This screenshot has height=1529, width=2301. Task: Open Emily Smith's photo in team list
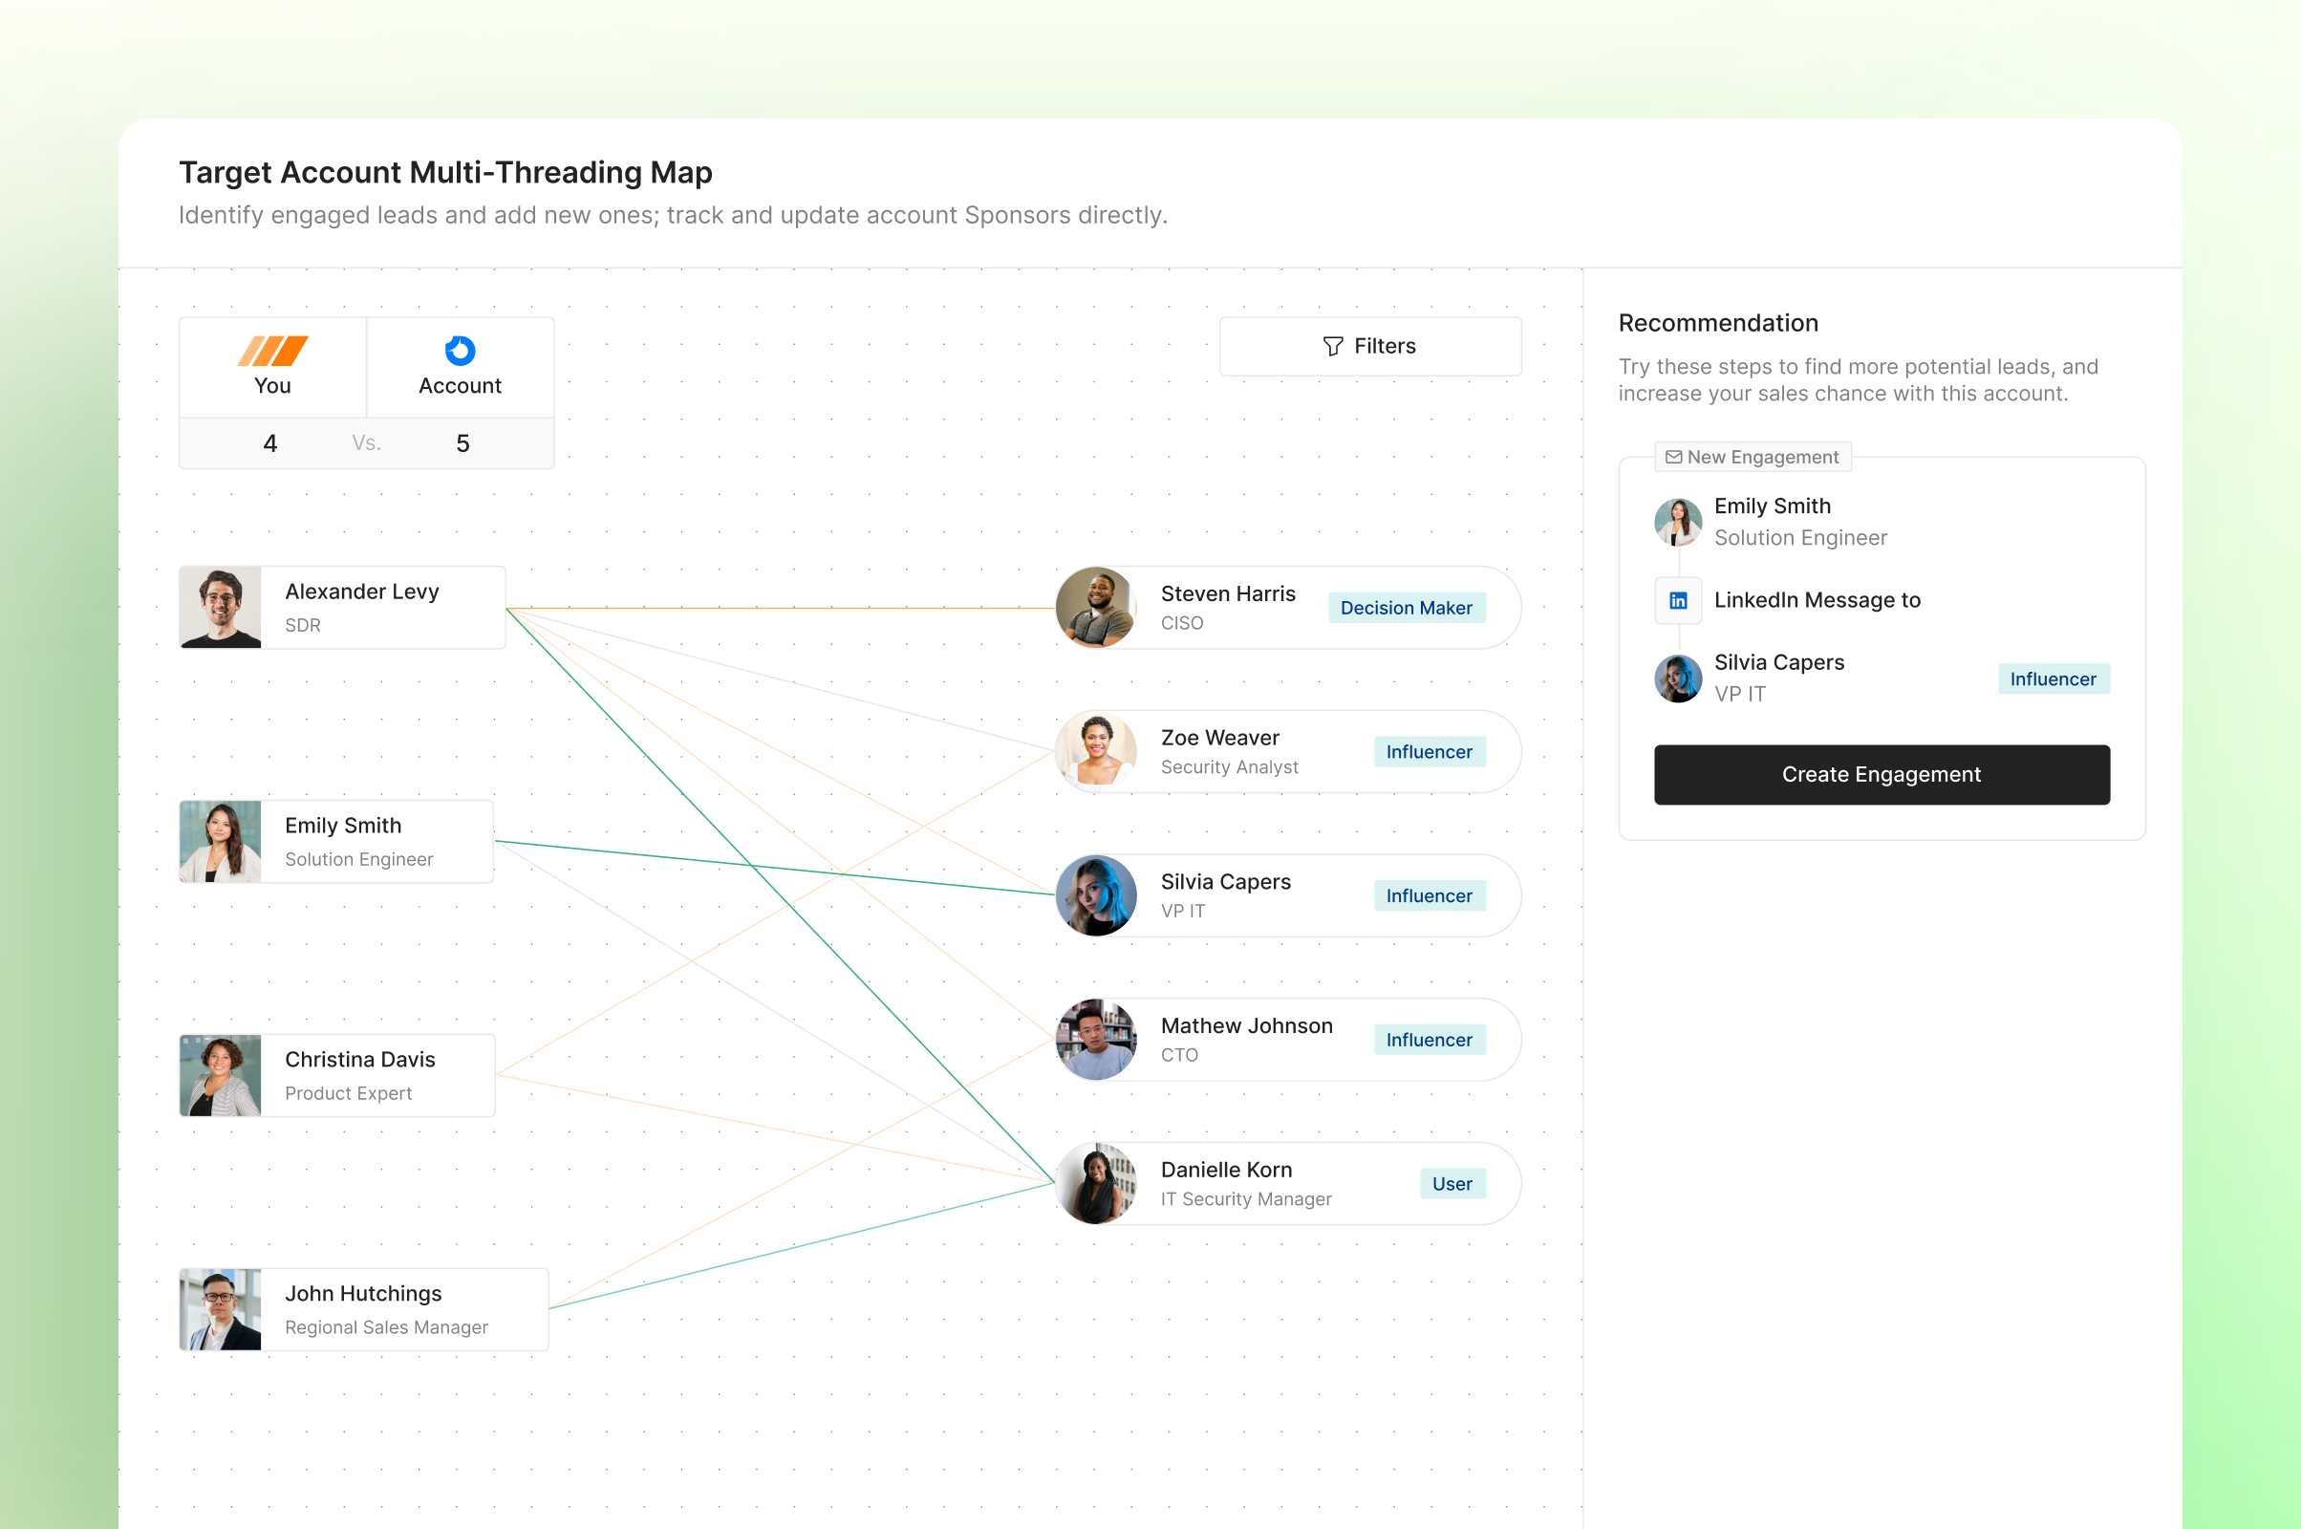221,842
